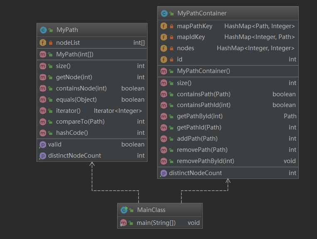Click the class icon beside MyPathContainer header
Screen dimensions: 317x239
coord(164,13)
